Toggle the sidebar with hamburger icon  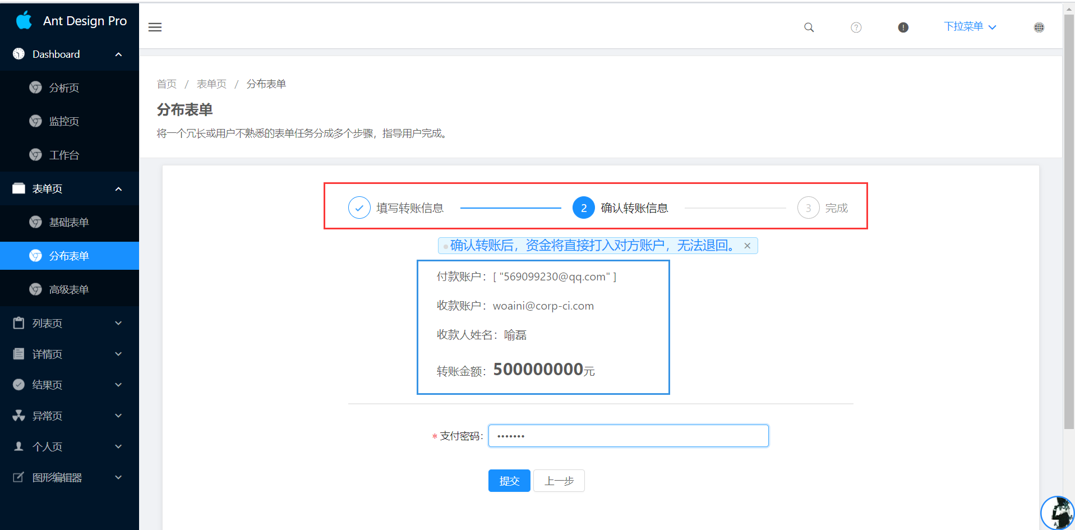tap(155, 27)
